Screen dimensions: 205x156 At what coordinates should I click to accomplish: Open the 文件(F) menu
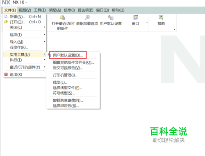click(x=10, y=10)
